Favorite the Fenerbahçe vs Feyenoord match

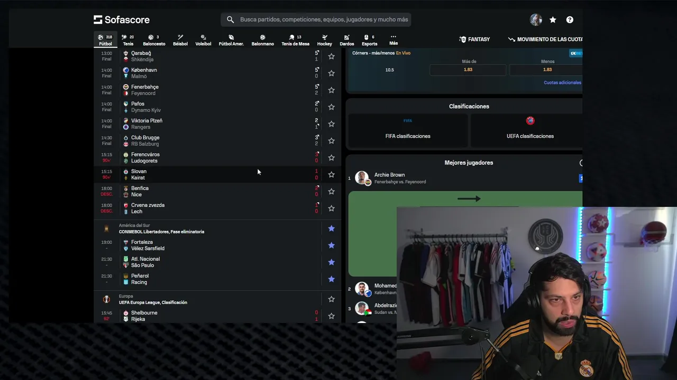point(331,90)
